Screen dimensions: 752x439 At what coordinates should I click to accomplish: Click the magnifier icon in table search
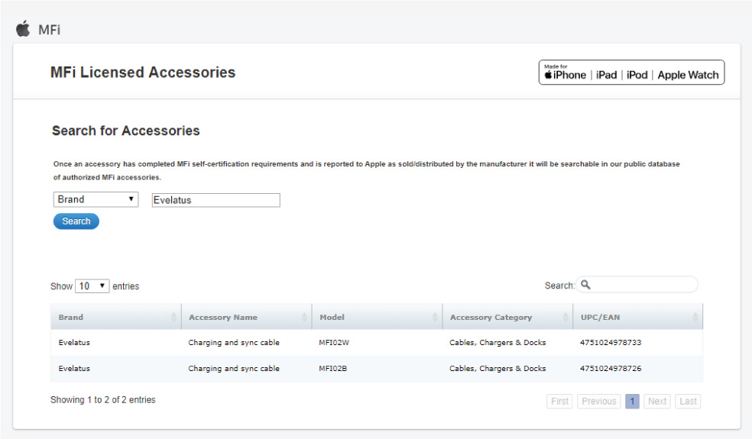click(x=585, y=285)
